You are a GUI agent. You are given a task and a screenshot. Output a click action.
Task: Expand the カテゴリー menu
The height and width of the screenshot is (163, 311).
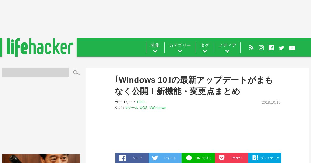pyautogui.click(x=180, y=48)
